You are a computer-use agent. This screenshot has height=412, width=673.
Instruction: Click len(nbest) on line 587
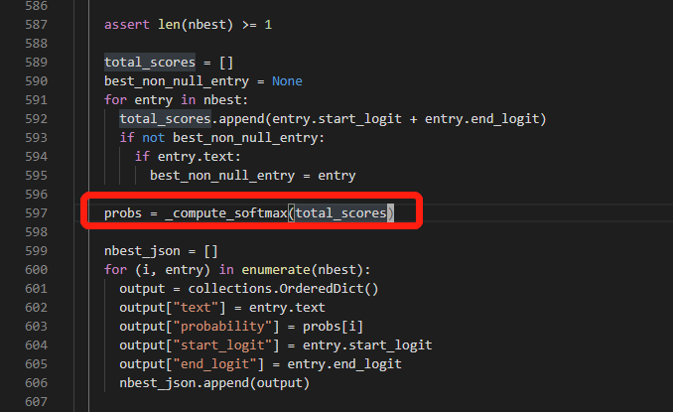coord(196,25)
